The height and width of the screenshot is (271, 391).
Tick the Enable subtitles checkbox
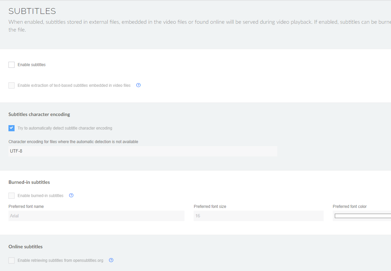point(12,65)
